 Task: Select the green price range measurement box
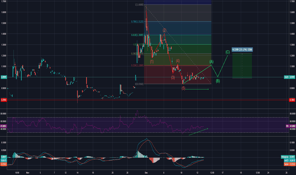(242, 66)
